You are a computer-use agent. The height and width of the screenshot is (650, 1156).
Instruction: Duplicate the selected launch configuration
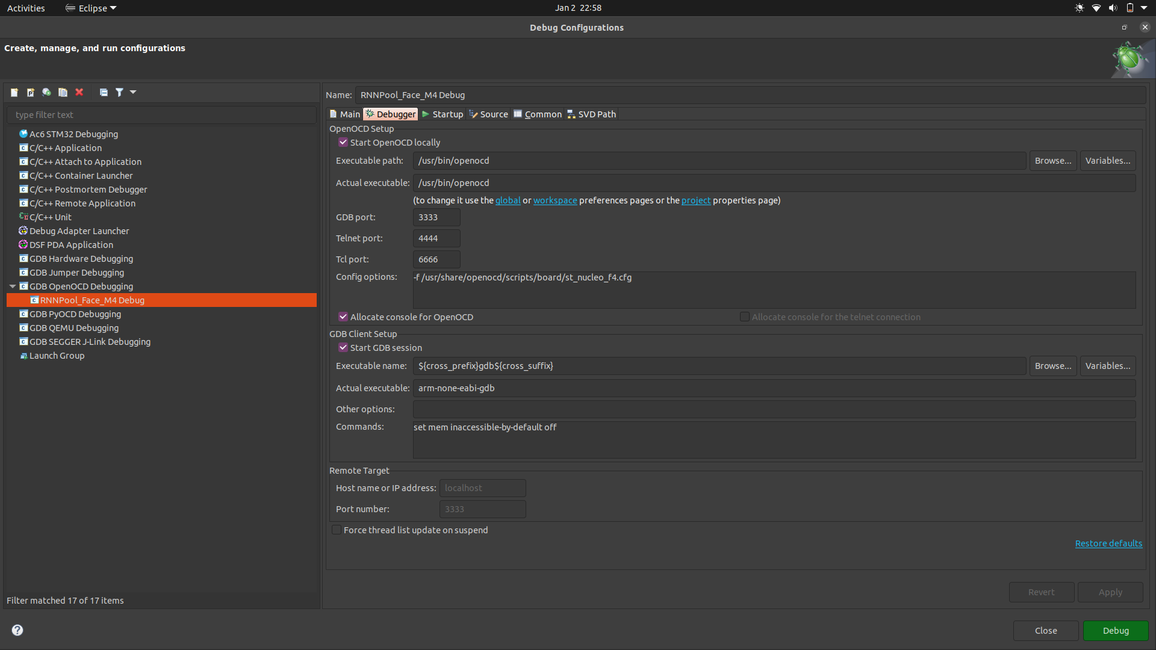click(63, 92)
